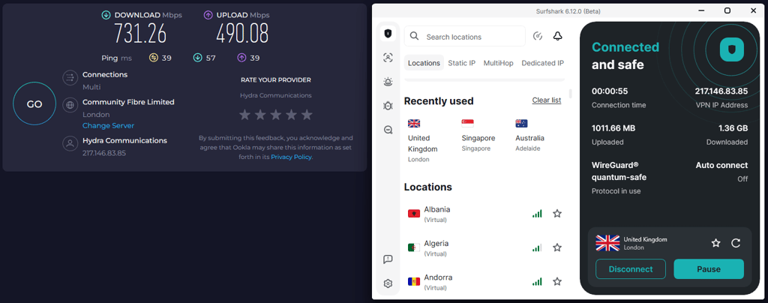Click the locations list scrollbar
The image size is (768, 303).
(570, 94)
